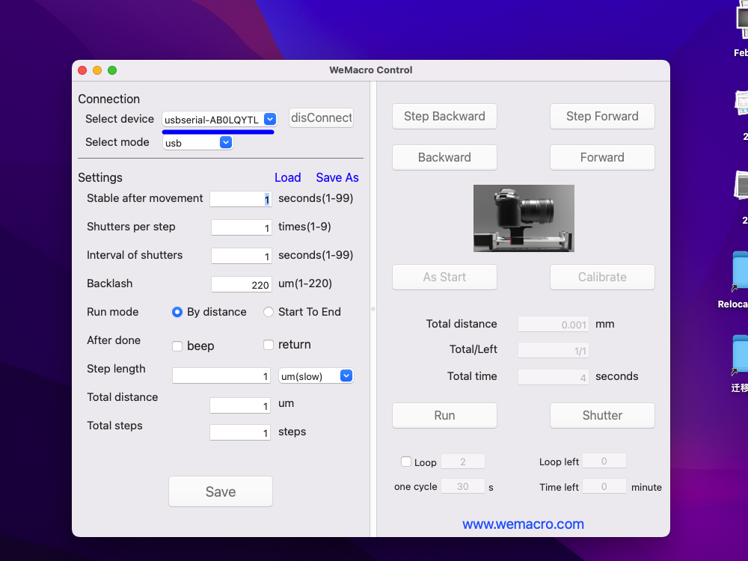This screenshot has height=561, width=748.
Task: Enable the return after done checkbox
Action: pyautogui.click(x=269, y=344)
